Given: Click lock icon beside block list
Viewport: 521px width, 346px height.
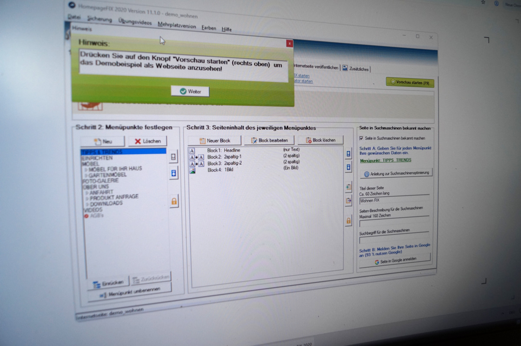Looking at the screenshot, I should click(348, 221).
